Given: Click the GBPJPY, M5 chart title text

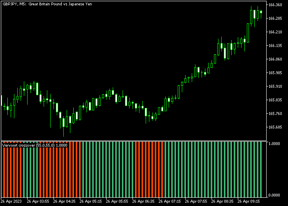Looking at the screenshot, I should coord(47,4).
